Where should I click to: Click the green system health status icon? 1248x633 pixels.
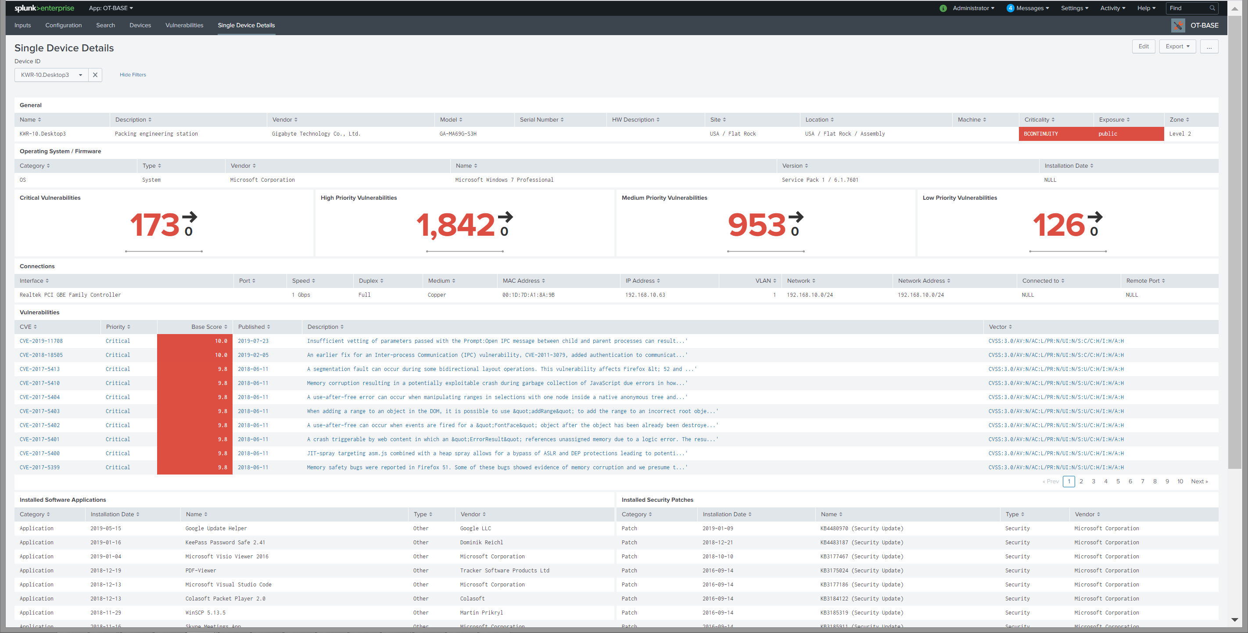click(x=943, y=8)
